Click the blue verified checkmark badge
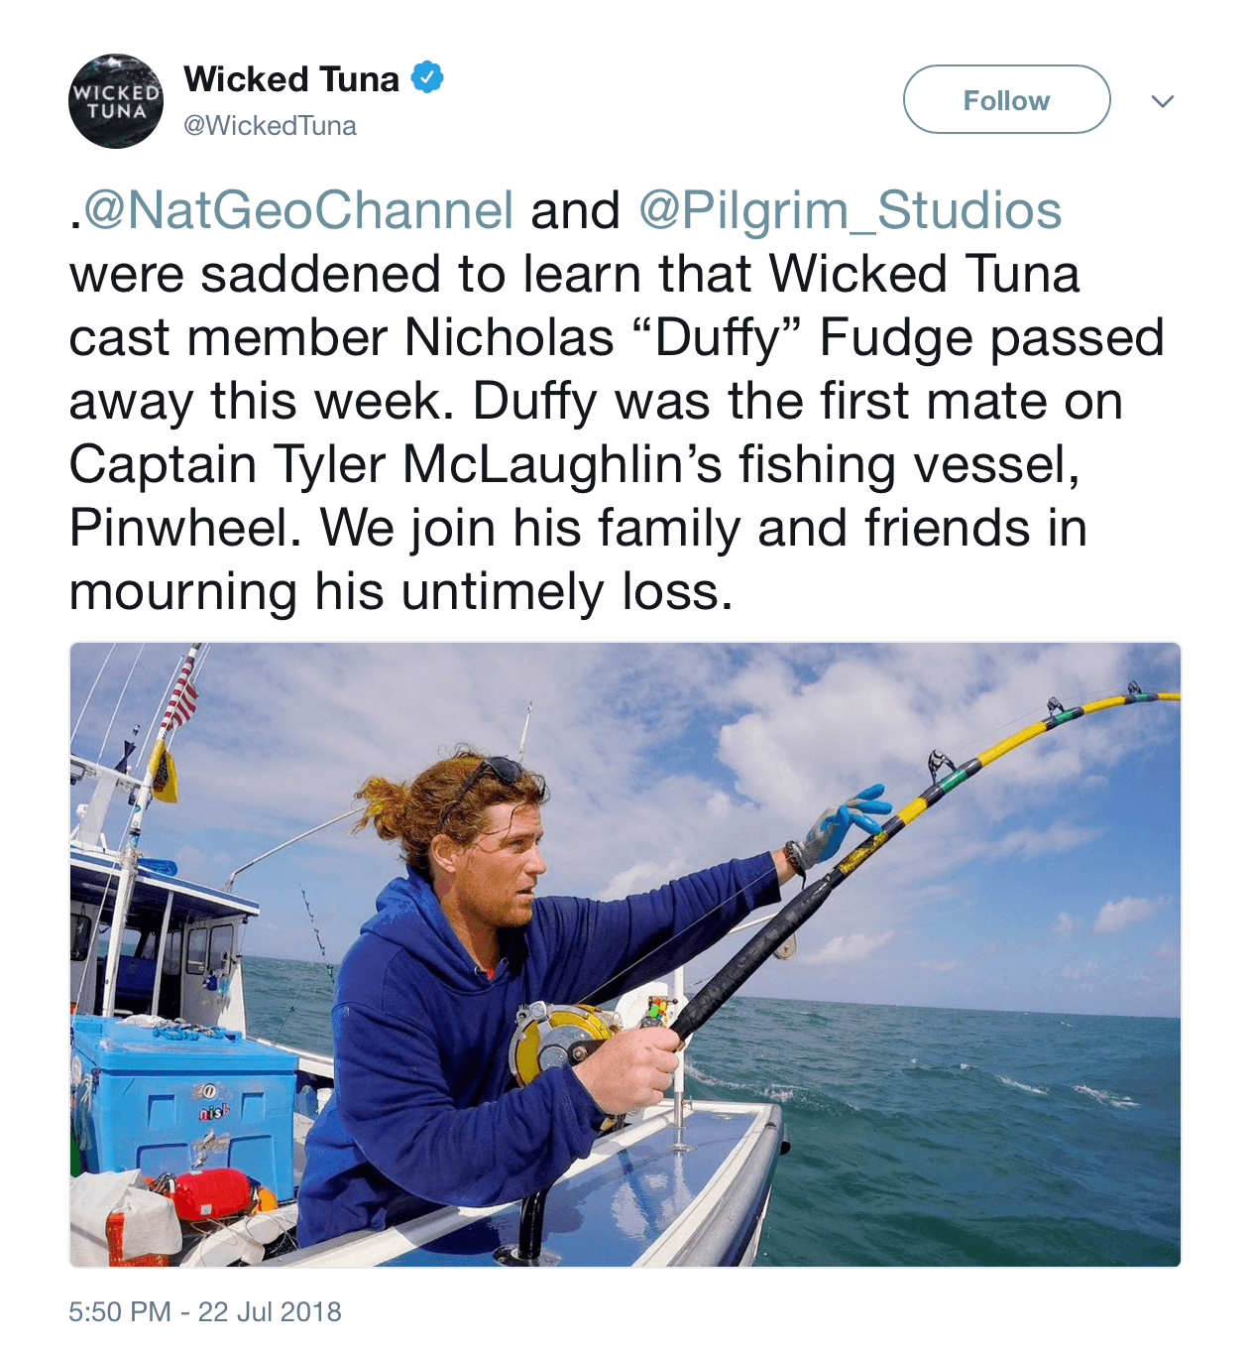The image size is (1251, 1351). point(427,77)
